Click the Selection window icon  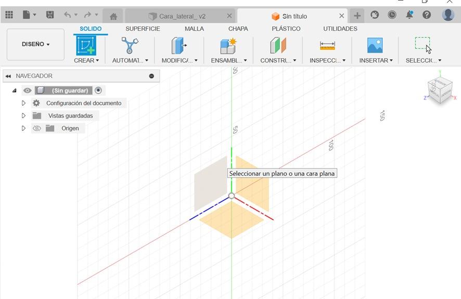pos(423,45)
